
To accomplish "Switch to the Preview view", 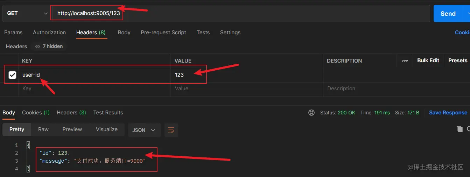I will (72, 129).
